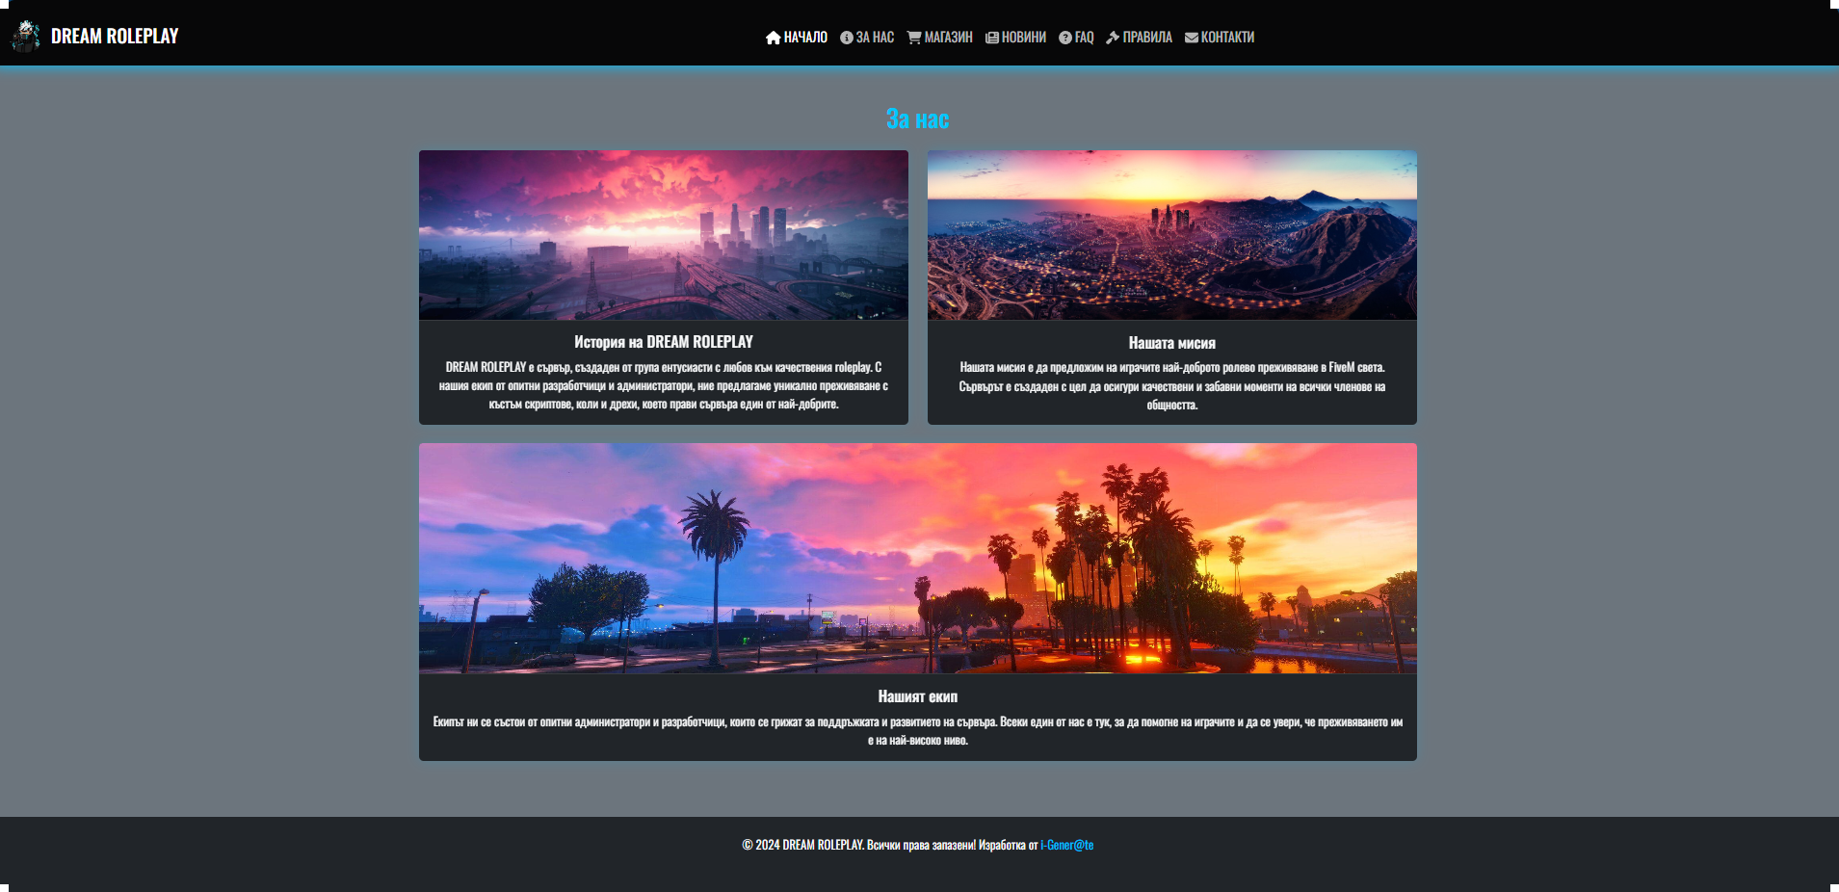The width and height of the screenshot is (1839, 892).
Task: Follow the i-Gener@te footer link
Action: (x=1067, y=845)
